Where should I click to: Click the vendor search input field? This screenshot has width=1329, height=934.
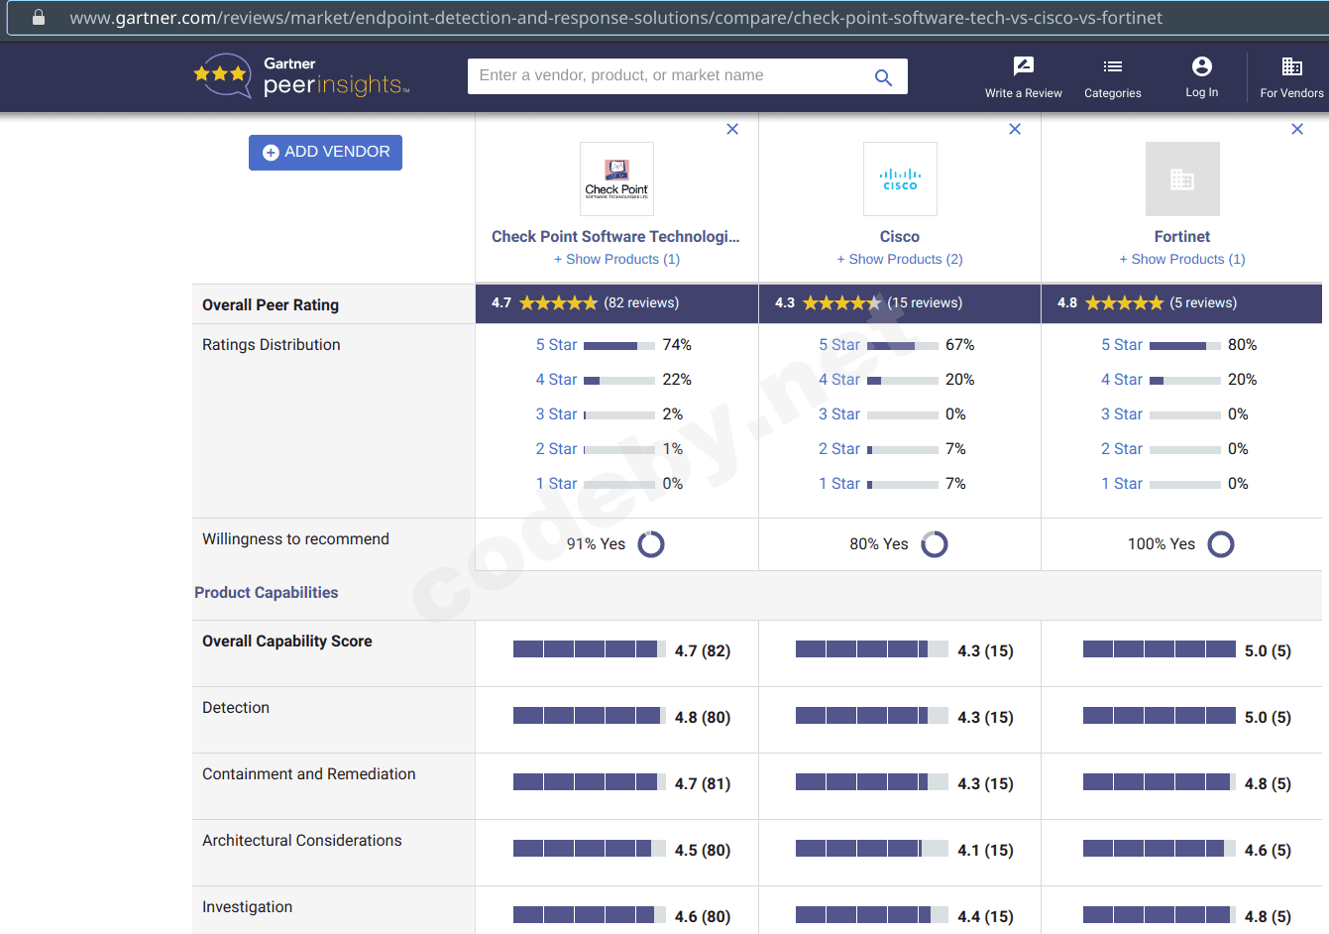tap(669, 76)
